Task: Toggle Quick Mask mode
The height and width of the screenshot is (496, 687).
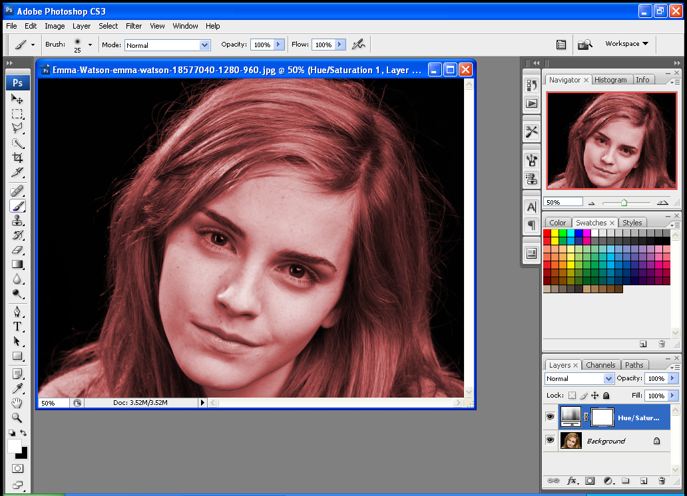Action: coord(17,469)
